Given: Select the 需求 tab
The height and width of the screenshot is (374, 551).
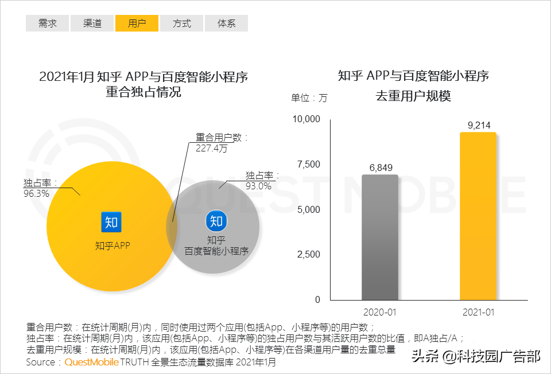Looking at the screenshot, I should pyautogui.click(x=47, y=23).
